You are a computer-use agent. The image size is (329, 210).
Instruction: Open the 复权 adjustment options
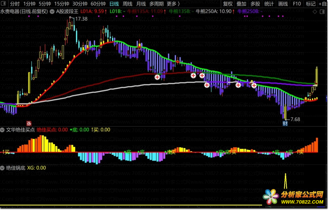(228, 4)
